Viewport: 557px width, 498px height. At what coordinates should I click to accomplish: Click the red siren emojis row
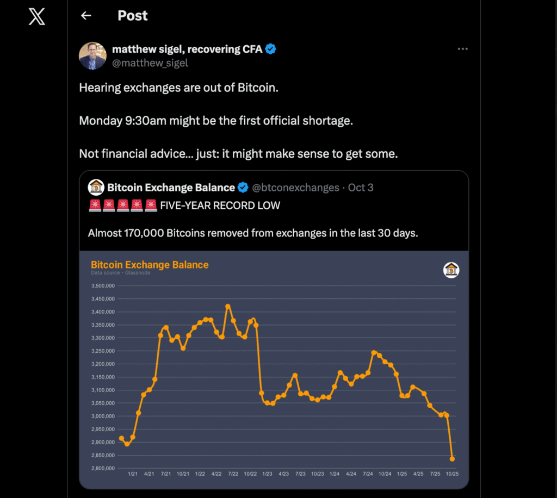click(122, 206)
